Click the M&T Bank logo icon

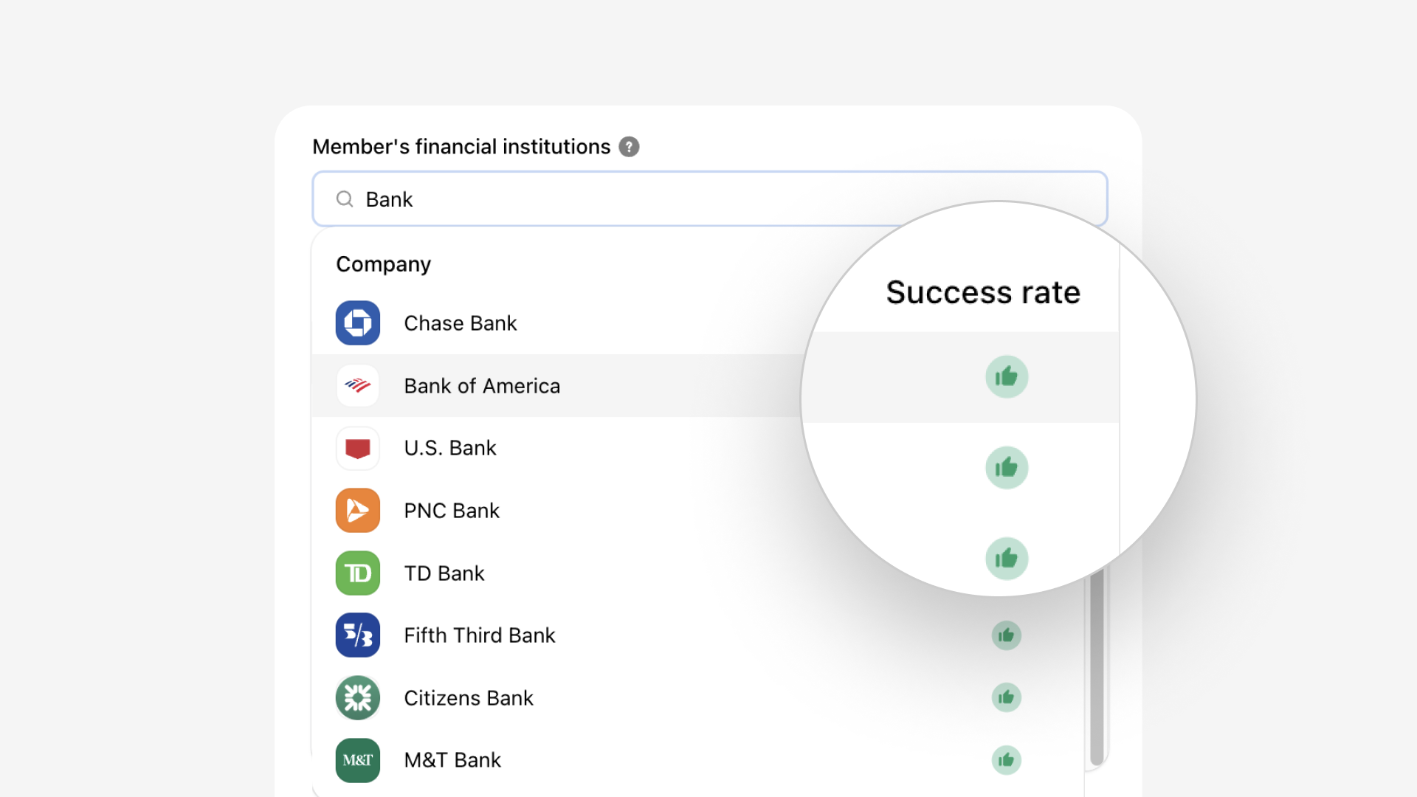coord(358,760)
